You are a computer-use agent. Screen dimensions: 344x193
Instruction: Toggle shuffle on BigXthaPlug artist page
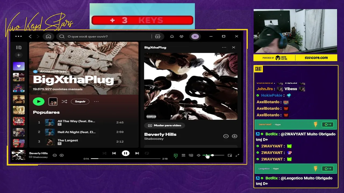[x=64, y=101]
